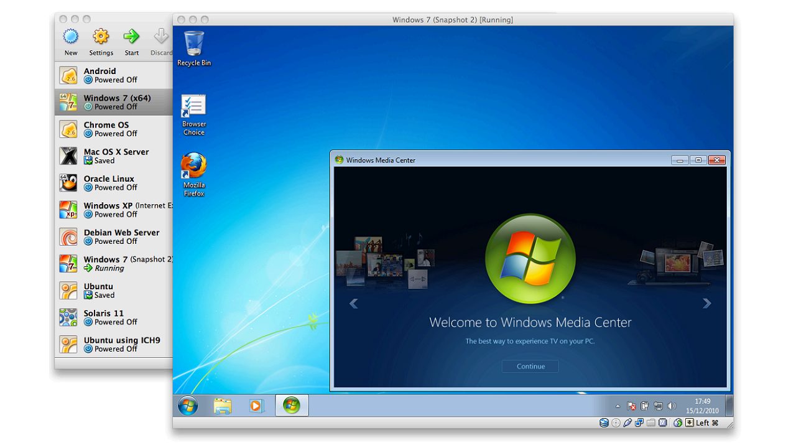Click the volume speaker tray icon
The width and height of the screenshot is (796, 448).
[x=672, y=406]
